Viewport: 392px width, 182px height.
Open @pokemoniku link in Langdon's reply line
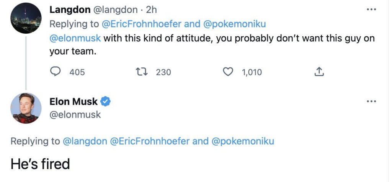[234, 24]
